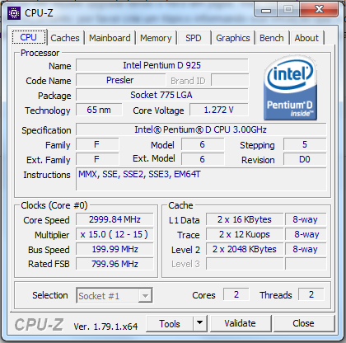Click the Intel Pentium D logo

290,89
